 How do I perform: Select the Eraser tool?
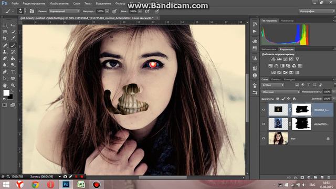5,58
